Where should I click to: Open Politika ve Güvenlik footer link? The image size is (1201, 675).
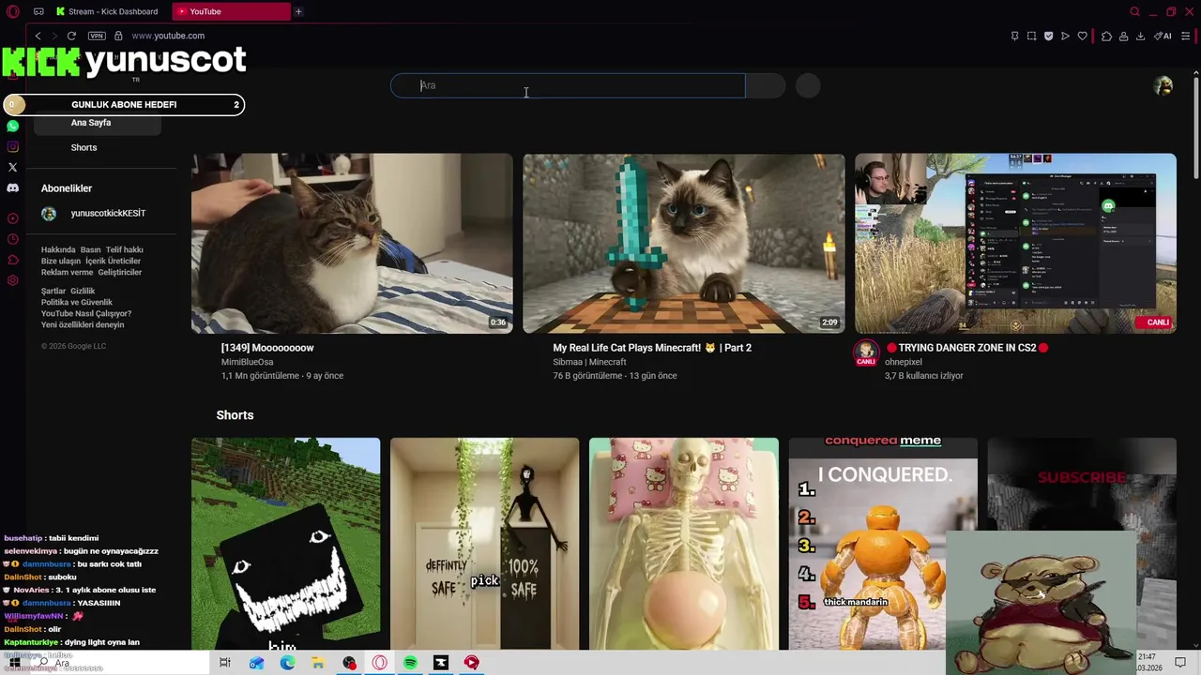tap(77, 303)
